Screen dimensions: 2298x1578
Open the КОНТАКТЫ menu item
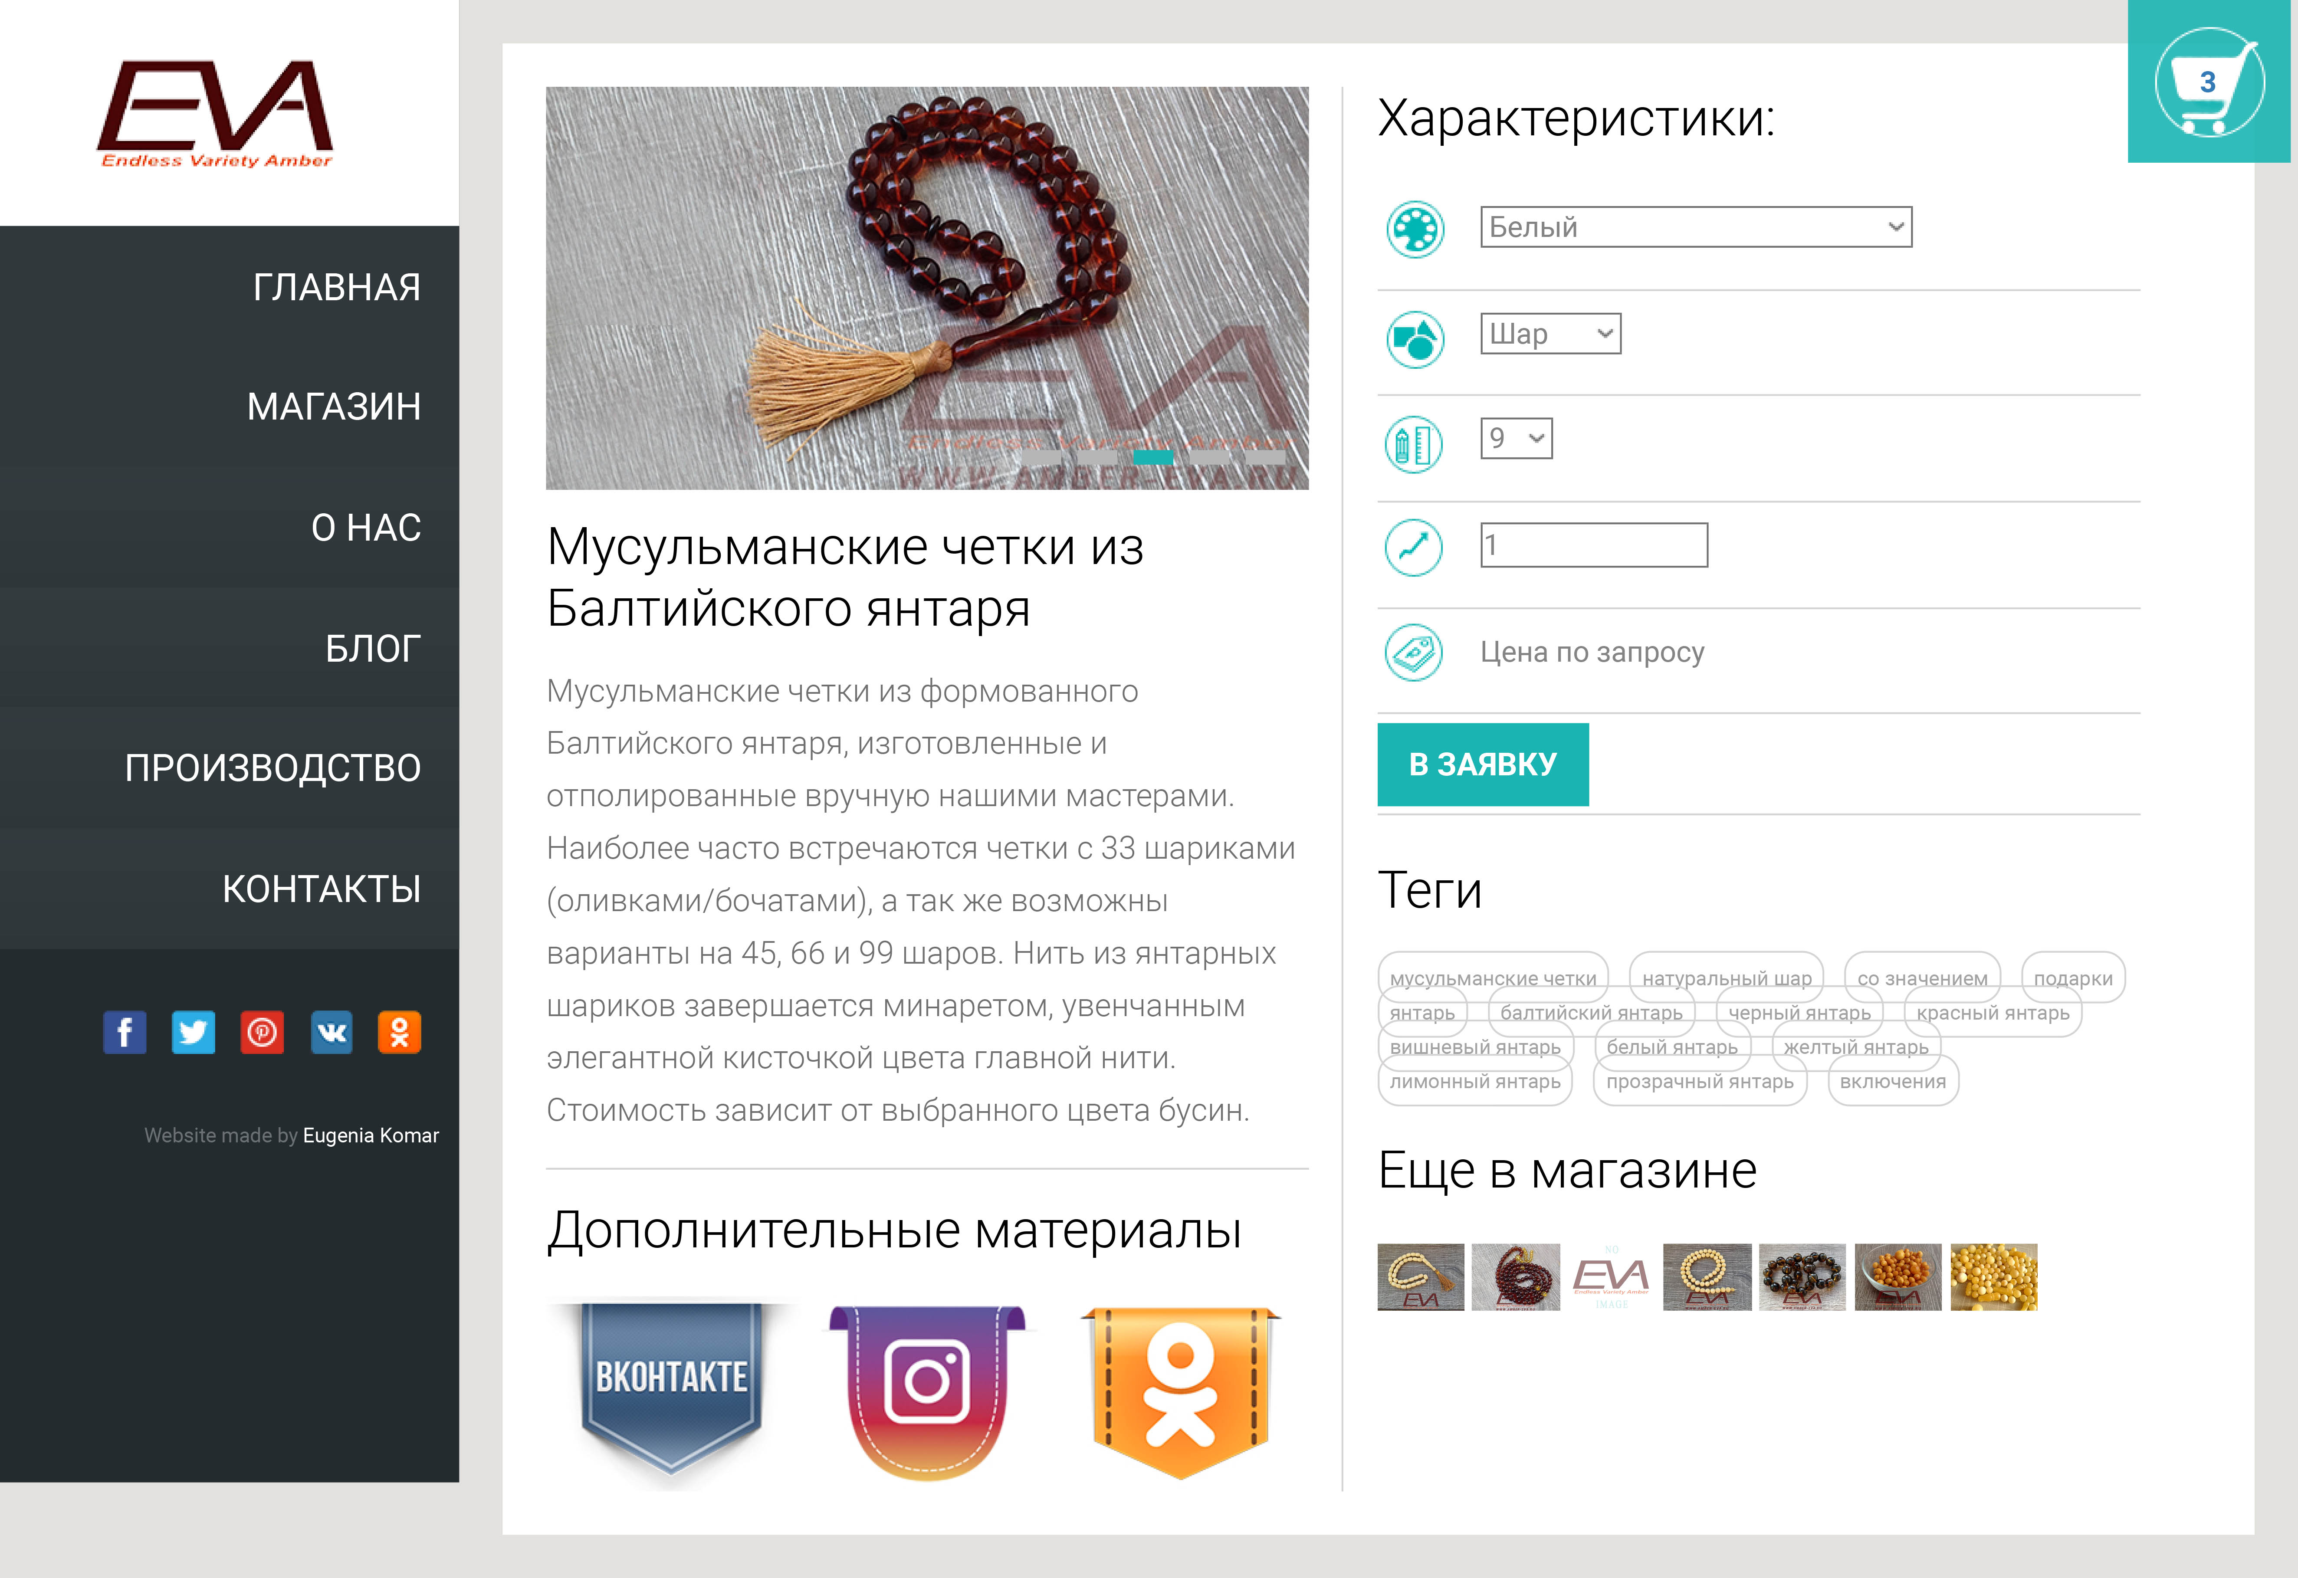pyautogui.click(x=322, y=889)
